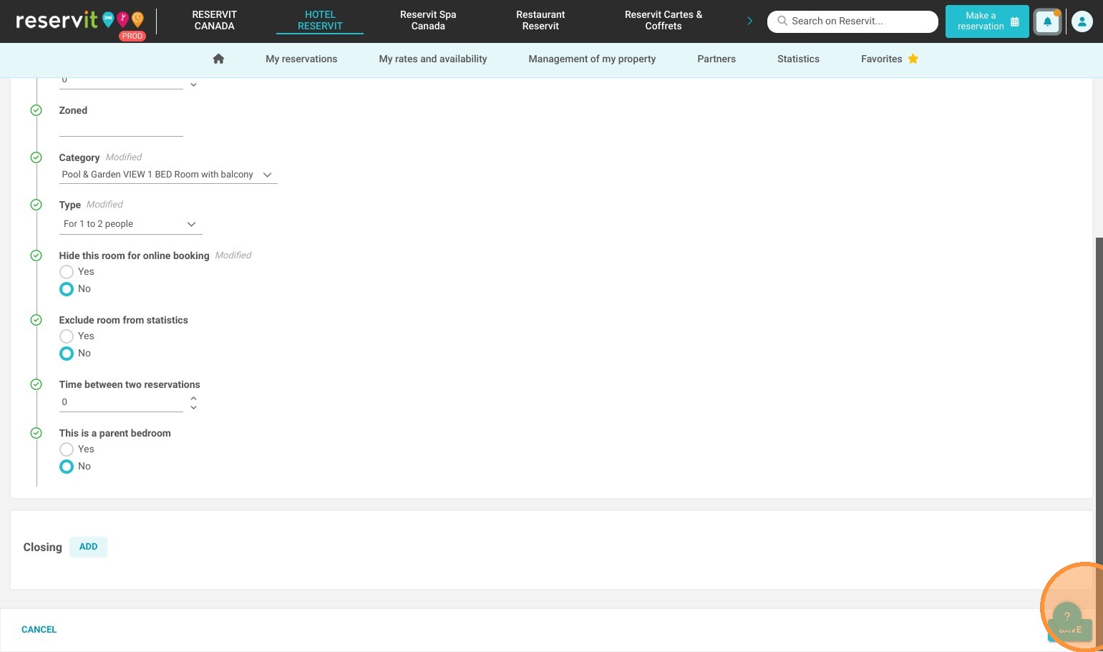This screenshot has height=652, width=1103.
Task: Click the Time between two reservations field
Action: (x=121, y=402)
